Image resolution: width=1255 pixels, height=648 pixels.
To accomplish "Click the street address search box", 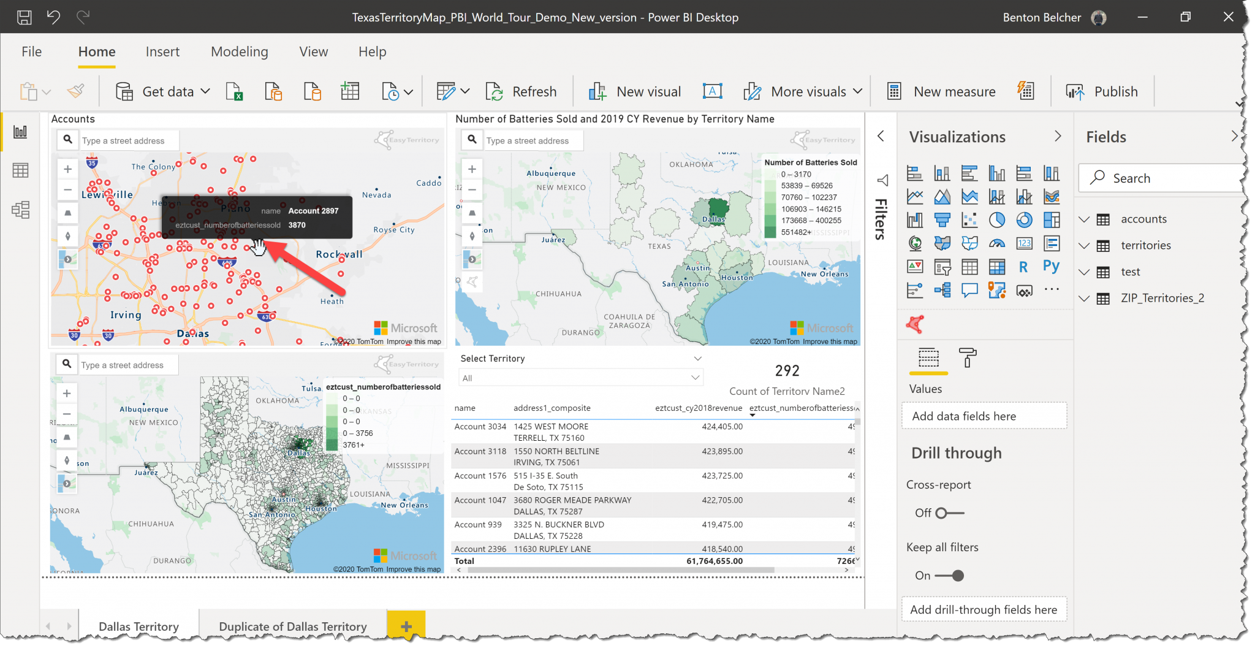I will (129, 140).
